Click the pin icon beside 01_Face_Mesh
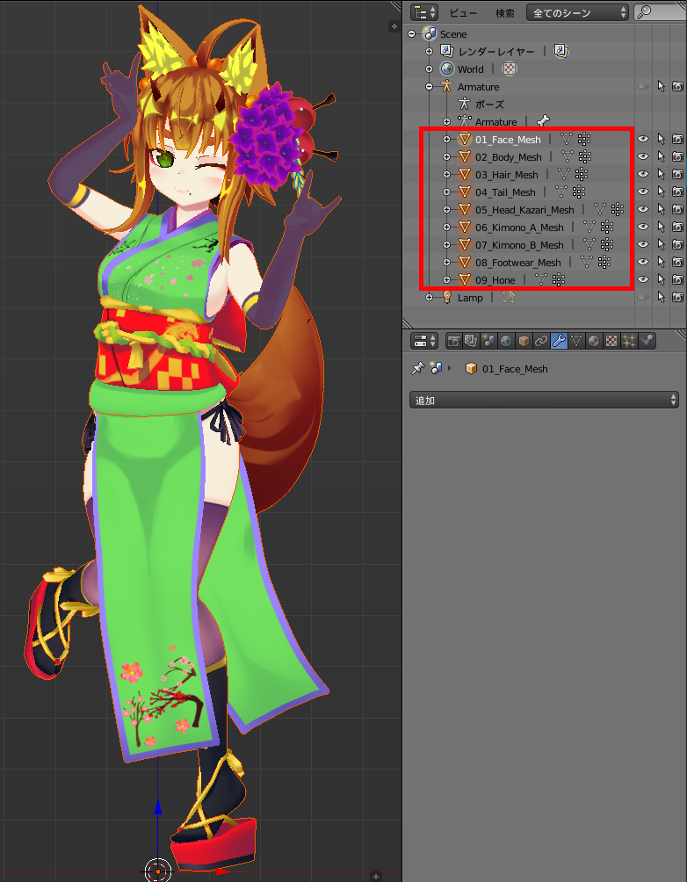Screen dimensions: 687x882 (x=418, y=369)
